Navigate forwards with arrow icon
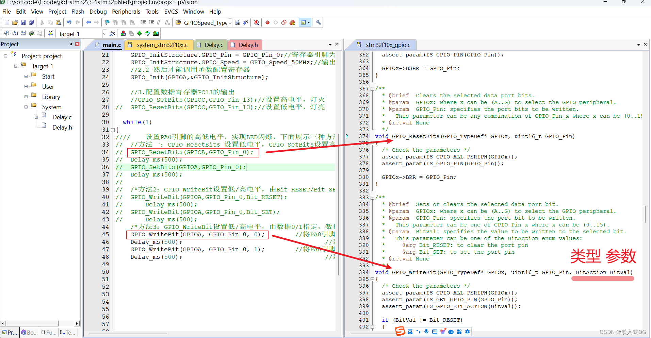 tap(97, 23)
